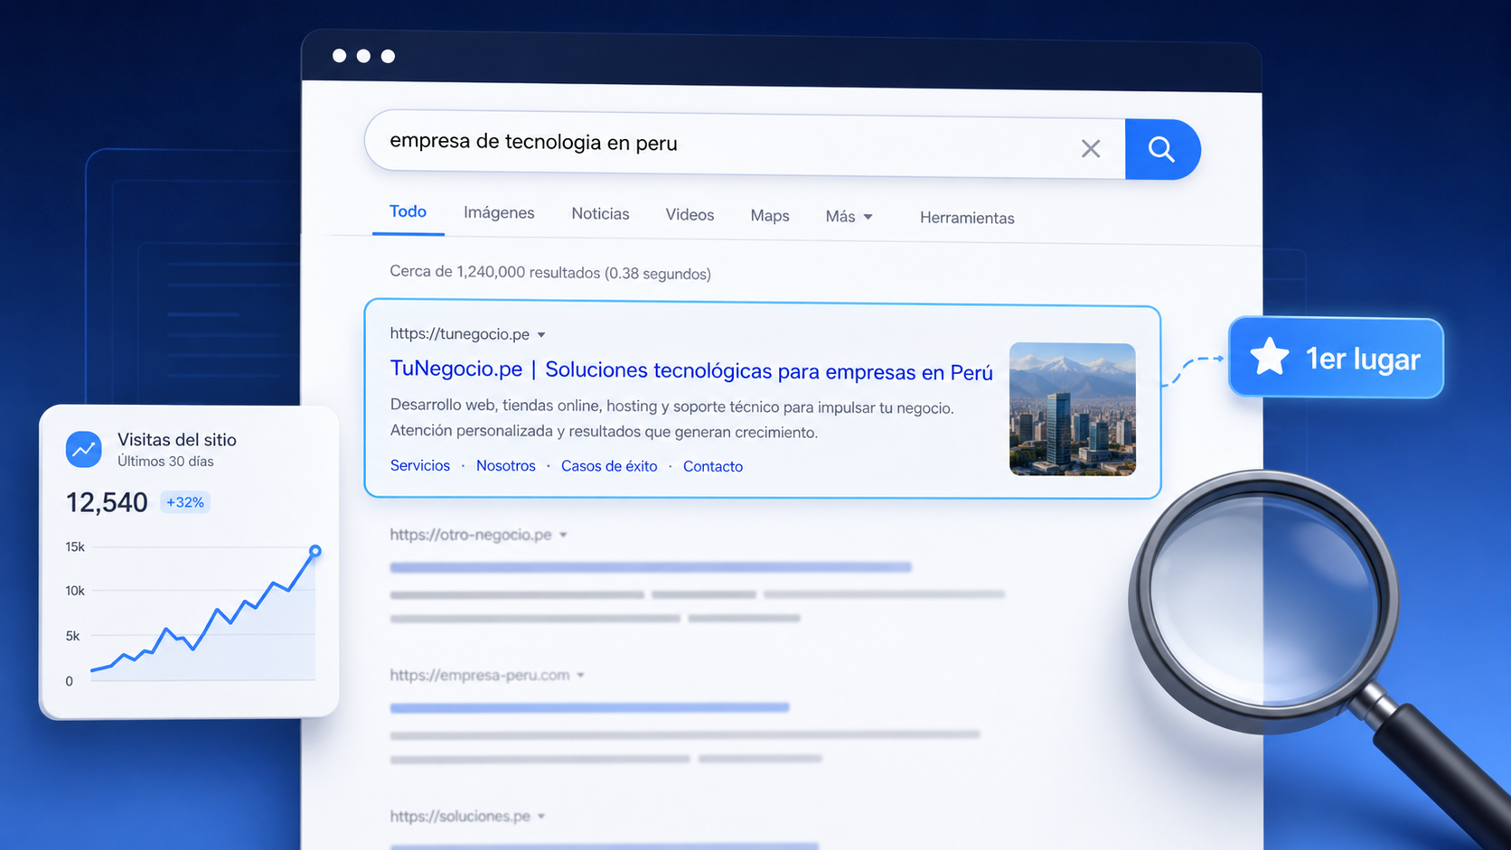Expand arrow next to https://soluciones.pe
The image size is (1511, 850).
click(541, 817)
